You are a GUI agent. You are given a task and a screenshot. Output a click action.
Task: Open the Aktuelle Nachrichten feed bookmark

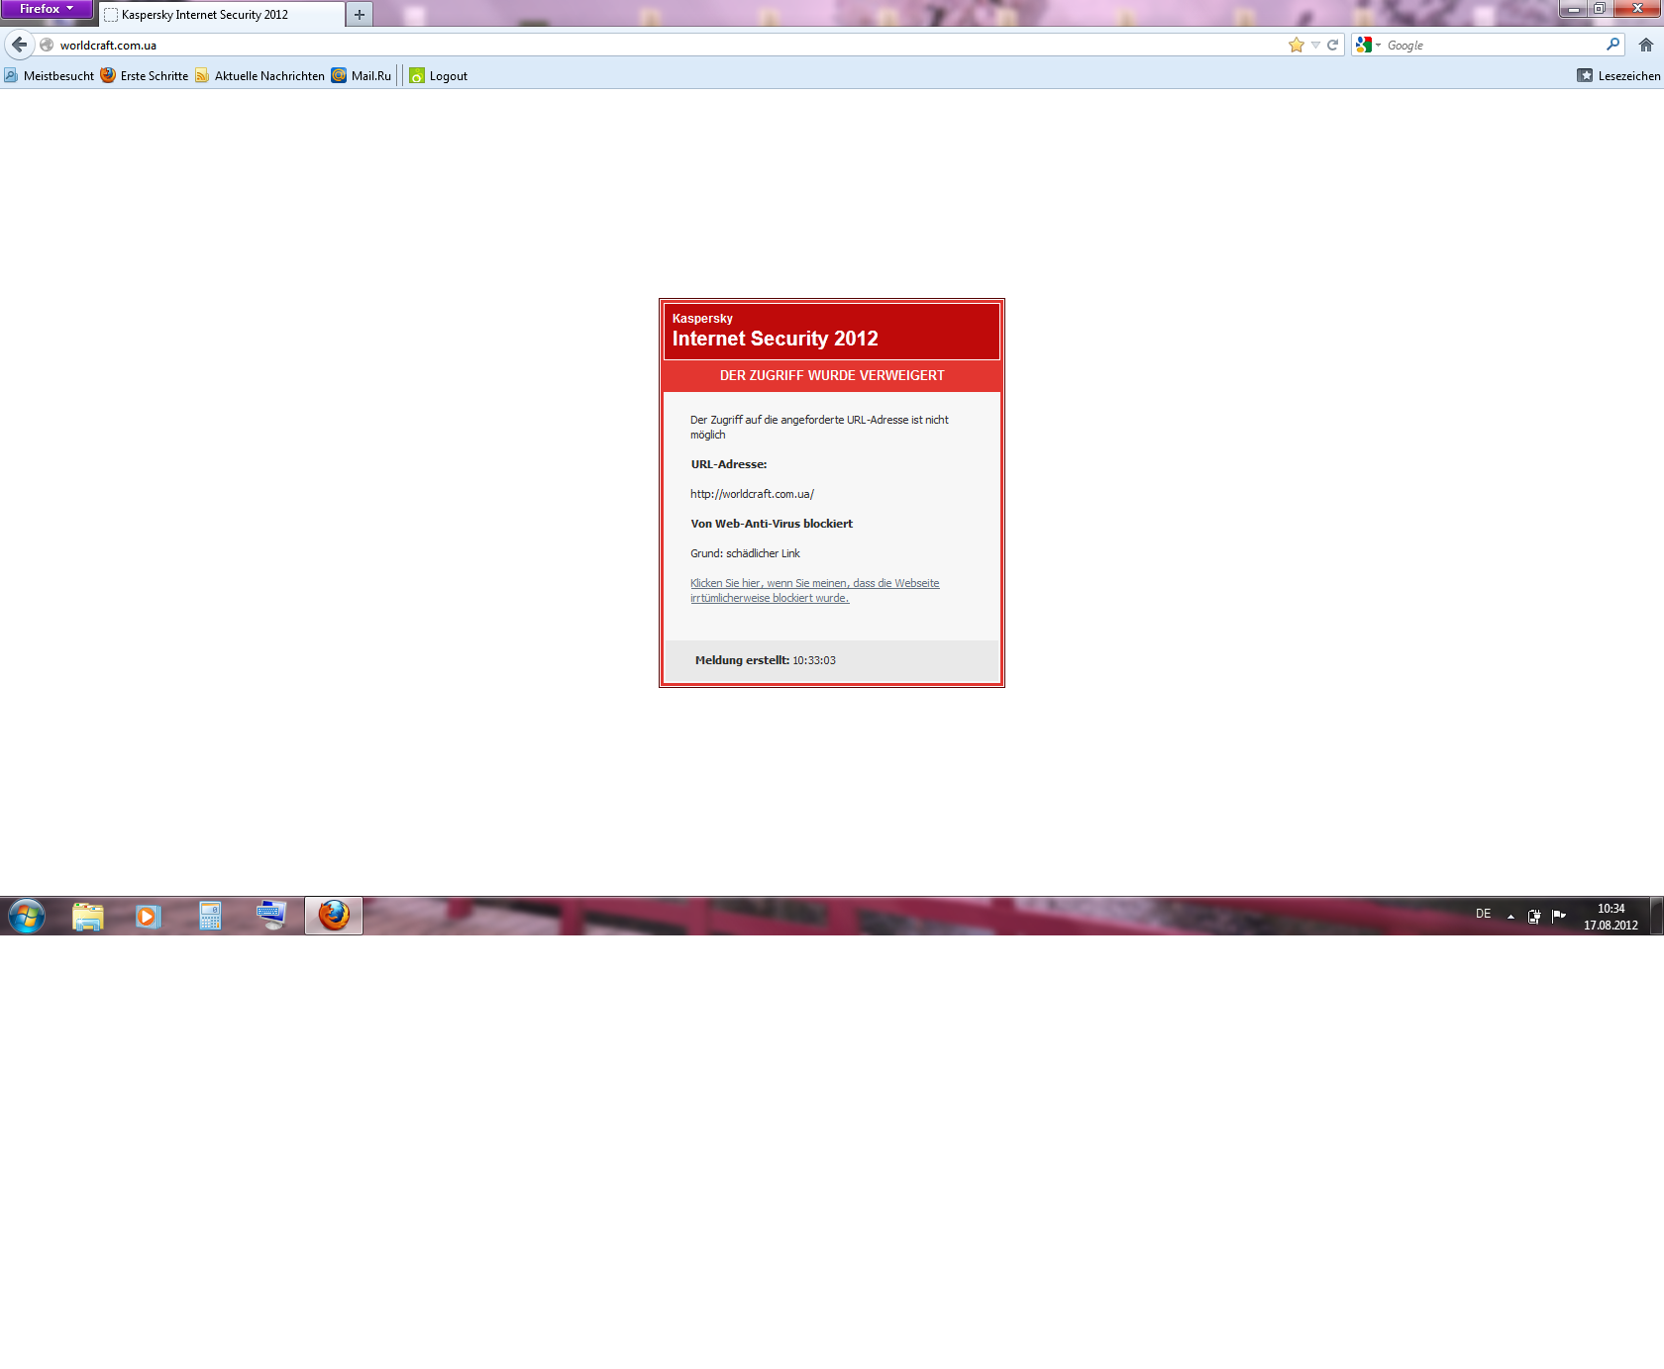pyautogui.click(x=260, y=75)
